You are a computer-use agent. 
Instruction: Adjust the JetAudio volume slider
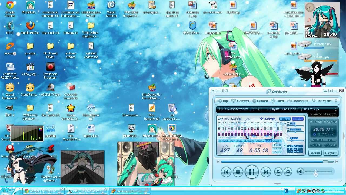point(319,171)
